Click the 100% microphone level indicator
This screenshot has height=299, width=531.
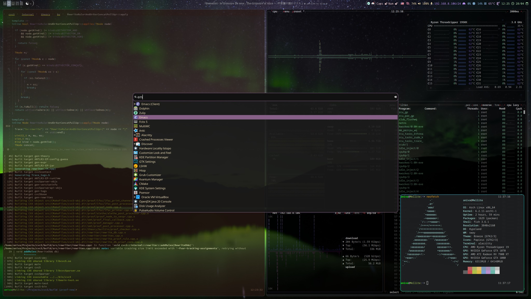(428, 4)
